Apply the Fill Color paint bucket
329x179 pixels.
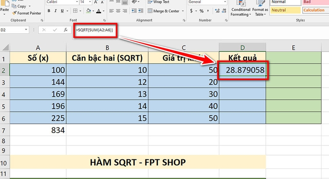88,11
